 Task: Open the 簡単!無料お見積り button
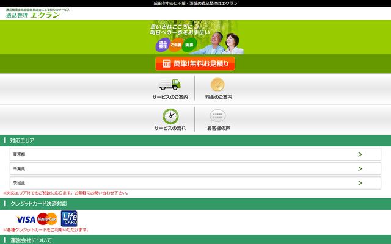tap(195, 63)
